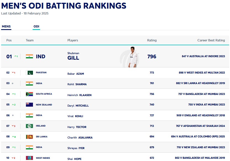Open Babar Azam's player profile
The image size is (230, 161).
point(76,74)
